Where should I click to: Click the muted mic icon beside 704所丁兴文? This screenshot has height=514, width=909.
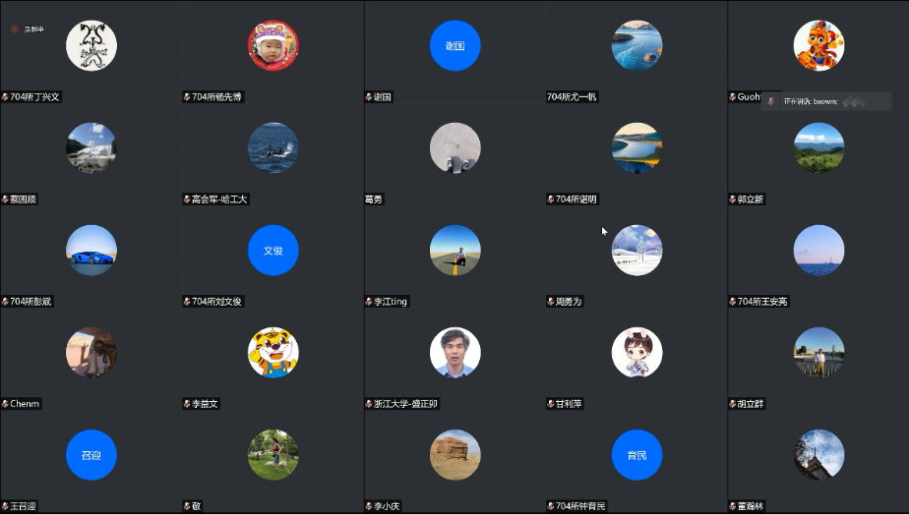pos(6,97)
